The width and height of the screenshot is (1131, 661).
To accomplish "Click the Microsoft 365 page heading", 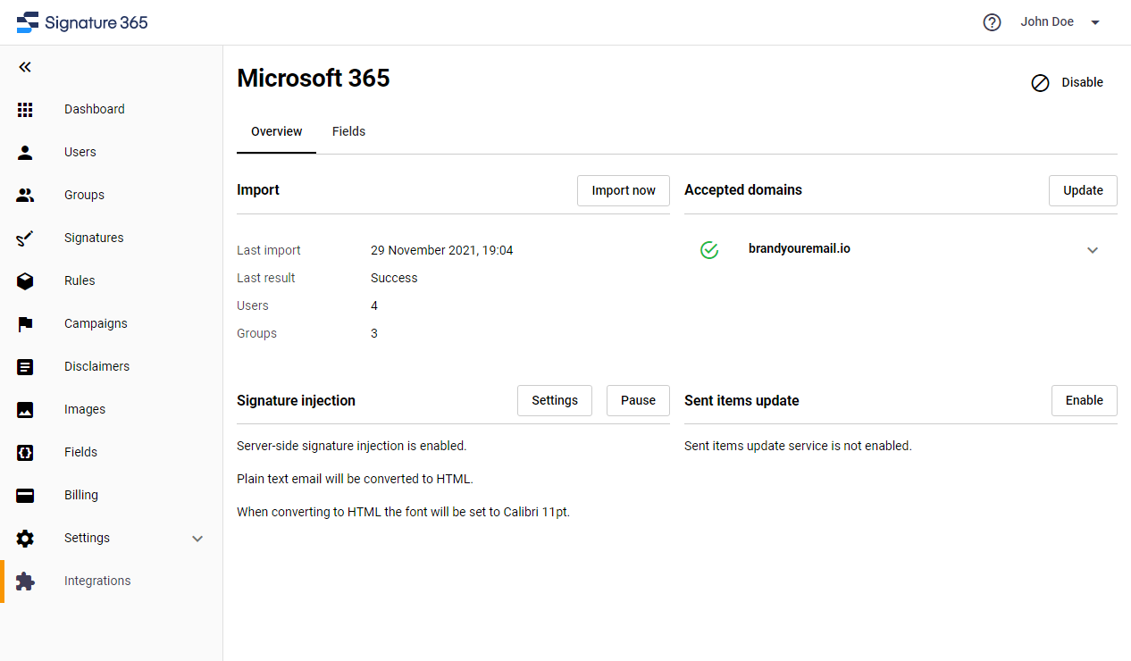I will click(x=314, y=78).
